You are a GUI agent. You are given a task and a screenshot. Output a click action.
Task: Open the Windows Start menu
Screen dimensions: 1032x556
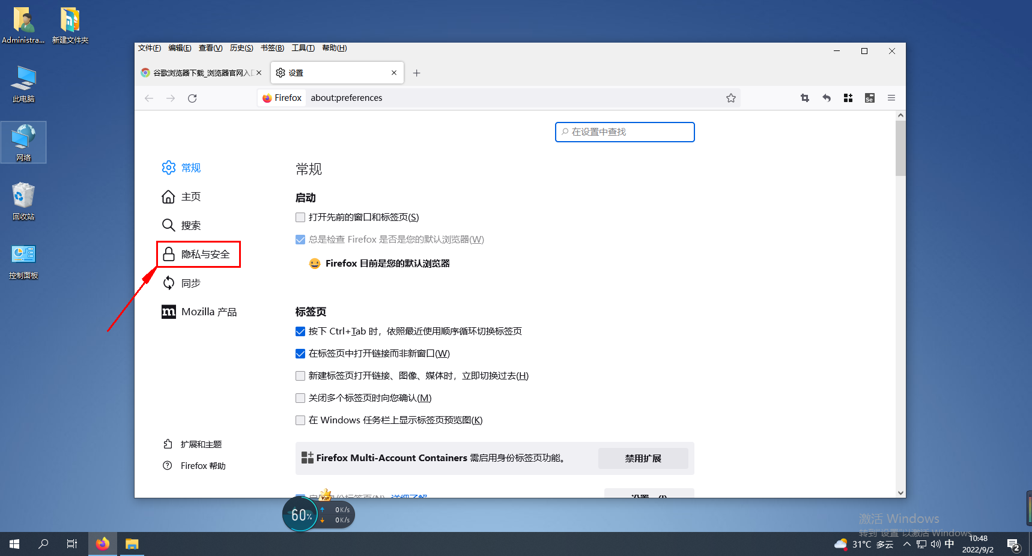click(x=14, y=544)
